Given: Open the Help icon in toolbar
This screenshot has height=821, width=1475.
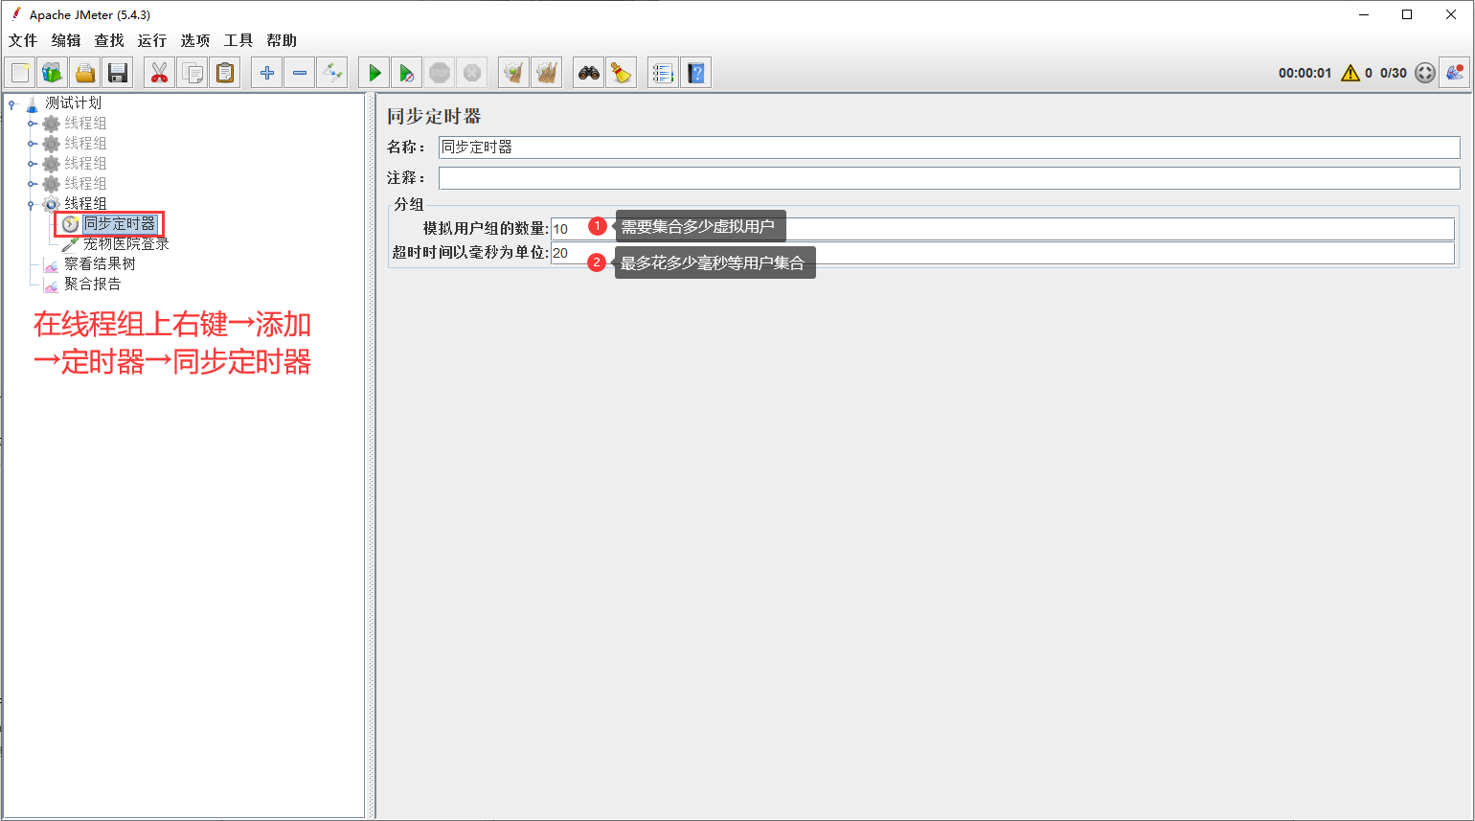Looking at the screenshot, I should tap(696, 73).
